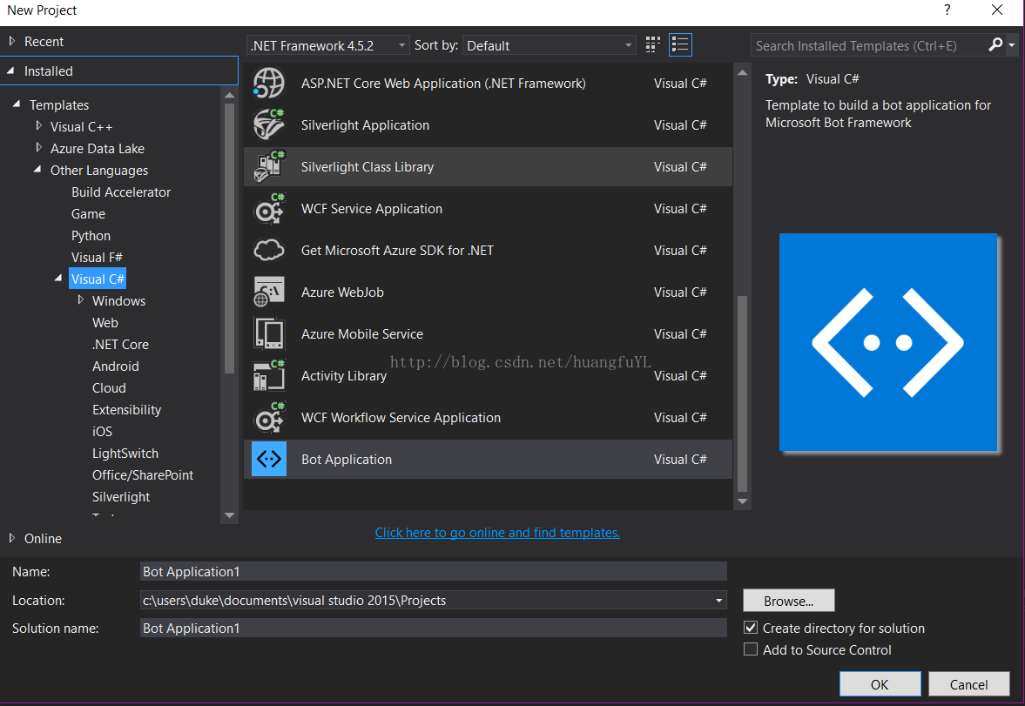1025x706 pixels.
Task: Click the Cancel button
Action: tap(968, 683)
